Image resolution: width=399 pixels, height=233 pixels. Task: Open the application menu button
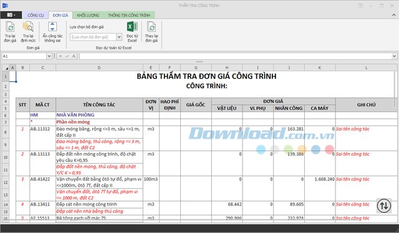11,15
